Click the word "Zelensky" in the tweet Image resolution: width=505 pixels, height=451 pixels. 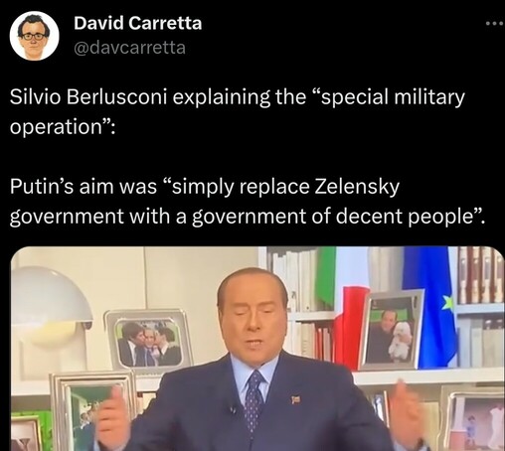(x=356, y=187)
